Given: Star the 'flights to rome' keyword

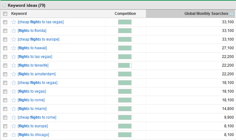Looking at the screenshot, I should [x=14, y=100].
